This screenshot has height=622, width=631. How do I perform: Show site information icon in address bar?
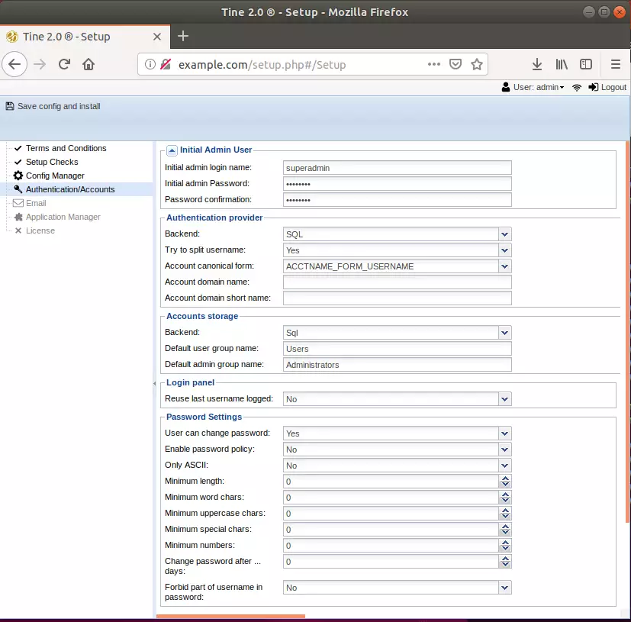pos(150,64)
